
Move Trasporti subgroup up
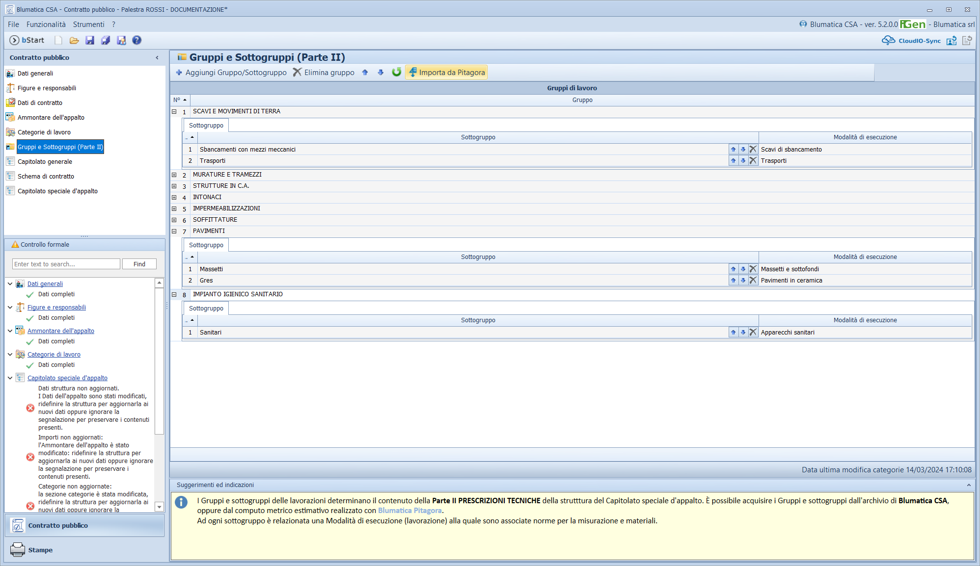734,161
